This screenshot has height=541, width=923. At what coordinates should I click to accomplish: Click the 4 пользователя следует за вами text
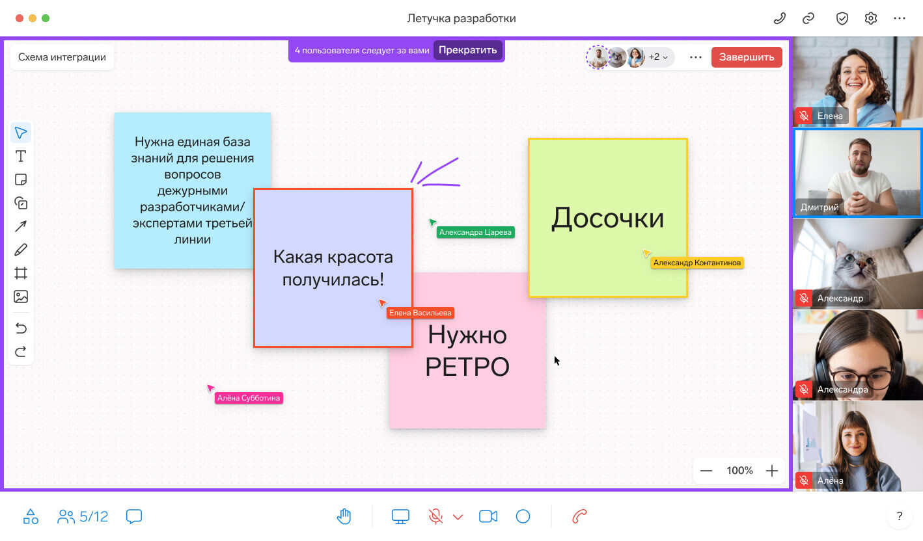tap(362, 50)
